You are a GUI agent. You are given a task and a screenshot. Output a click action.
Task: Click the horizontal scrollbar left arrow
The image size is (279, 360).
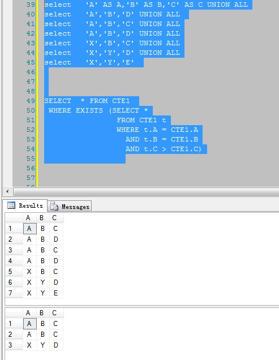[7, 191]
